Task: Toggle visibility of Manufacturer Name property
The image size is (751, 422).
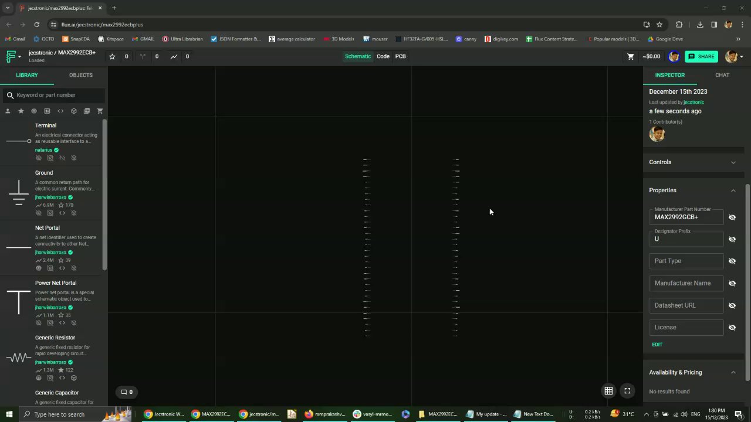Action: click(732, 284)
